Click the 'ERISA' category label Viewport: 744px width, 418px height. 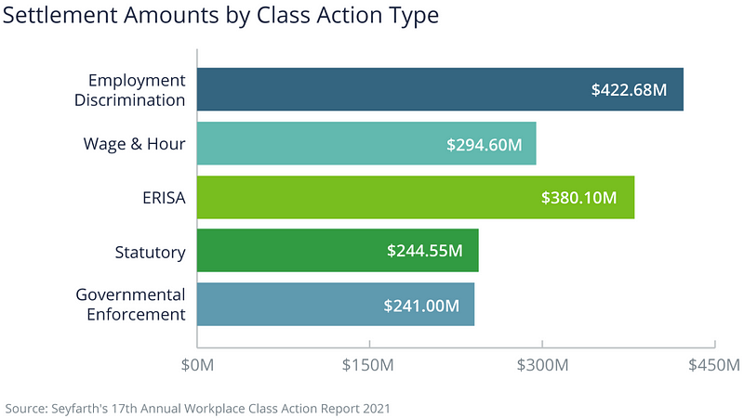[162, 197]
